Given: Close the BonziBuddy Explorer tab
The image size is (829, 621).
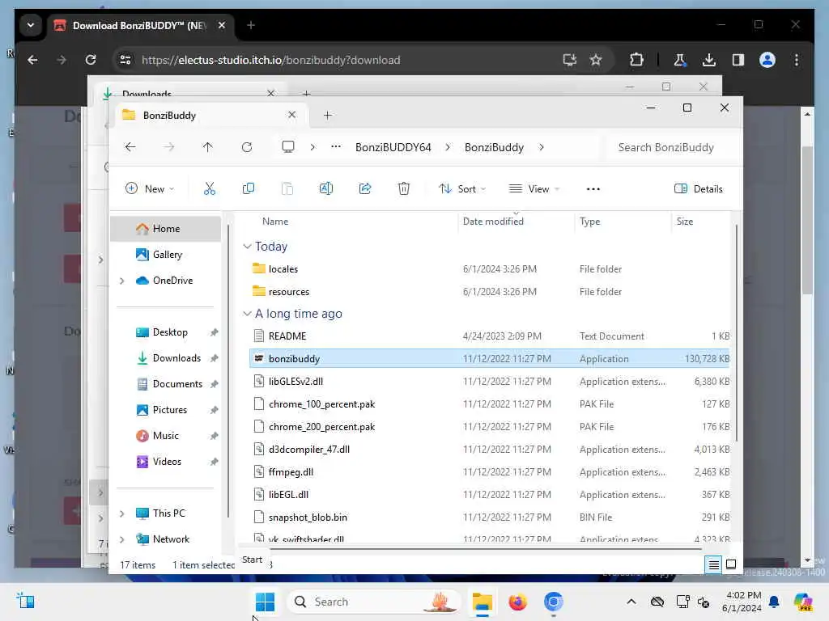Looking at the screenshot, I should (x=291, y=115).
